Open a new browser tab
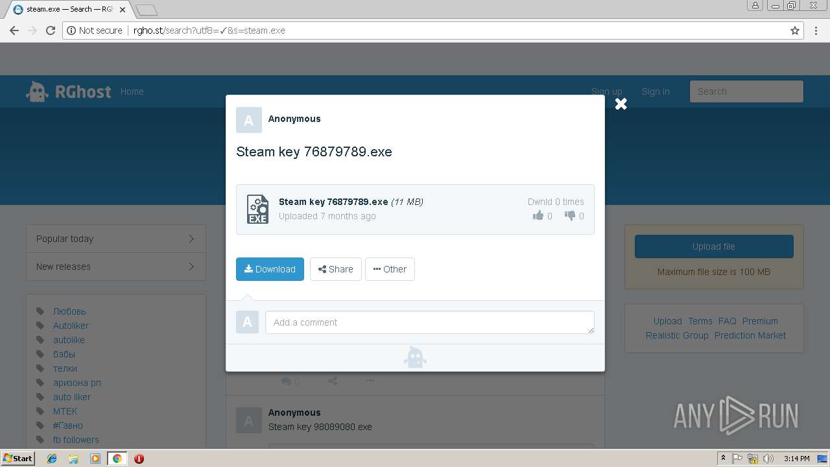This screenshot has height=467, width=830. (147, 10)
